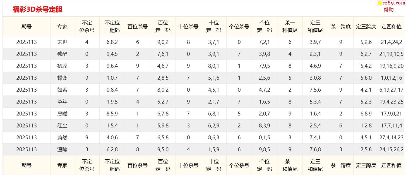Select the top 期号 column header
Viewport: 406px width, 176px height.
[x=27, y=27]
